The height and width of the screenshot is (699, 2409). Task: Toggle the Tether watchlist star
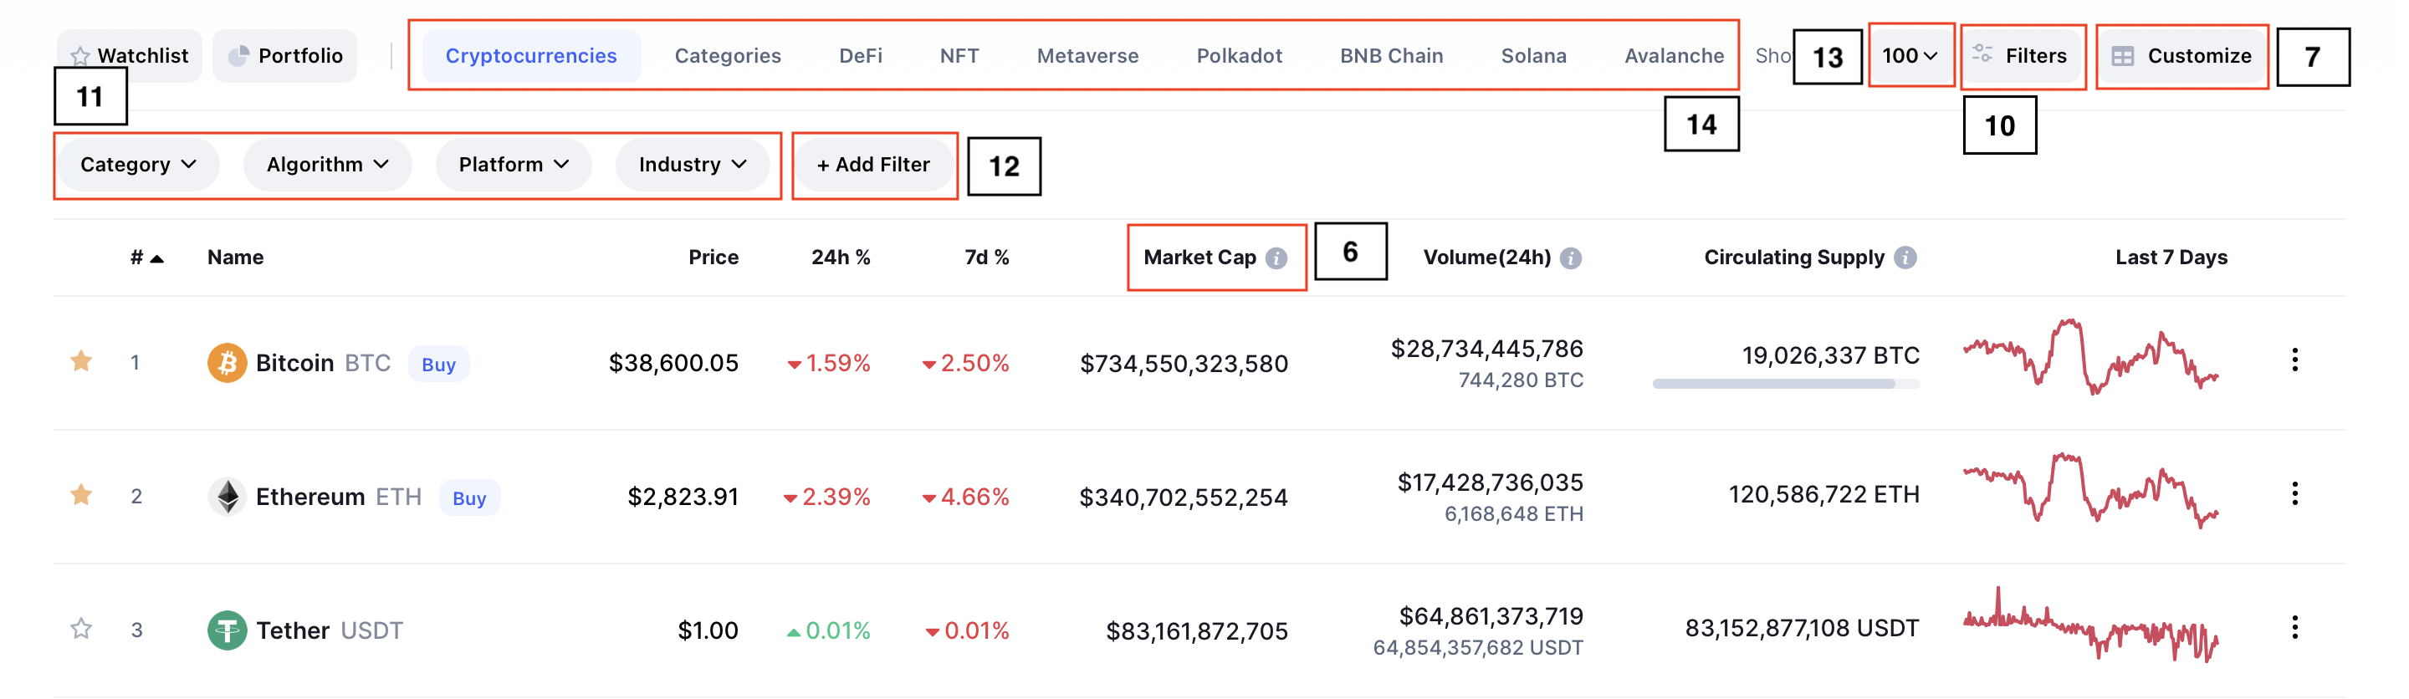click(x=81, y=628)
